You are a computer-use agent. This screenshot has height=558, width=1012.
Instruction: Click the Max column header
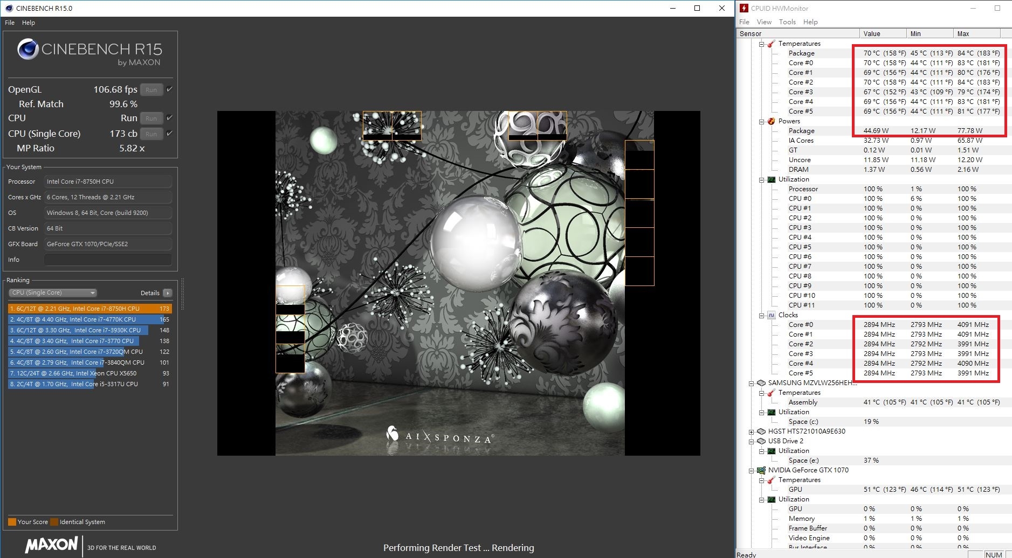[976, 33]
